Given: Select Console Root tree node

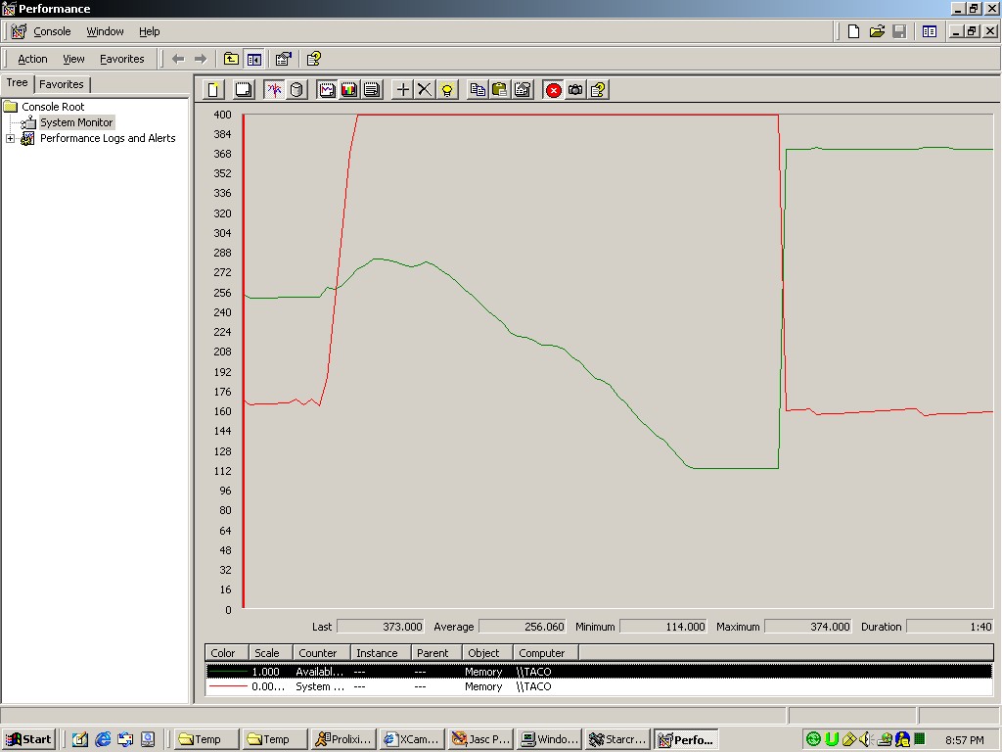Looking at the screenshot, I should pyautogui.click(x=53, y=107).
